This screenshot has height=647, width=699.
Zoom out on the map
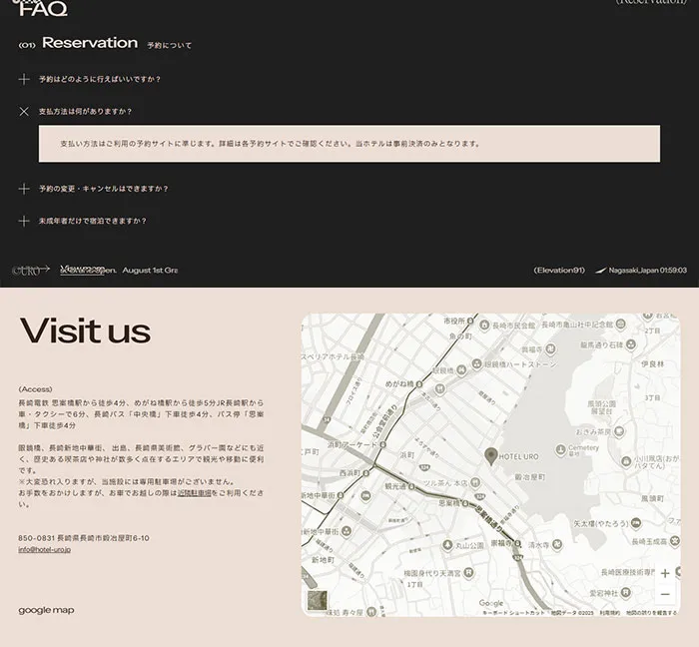point(665,594)
